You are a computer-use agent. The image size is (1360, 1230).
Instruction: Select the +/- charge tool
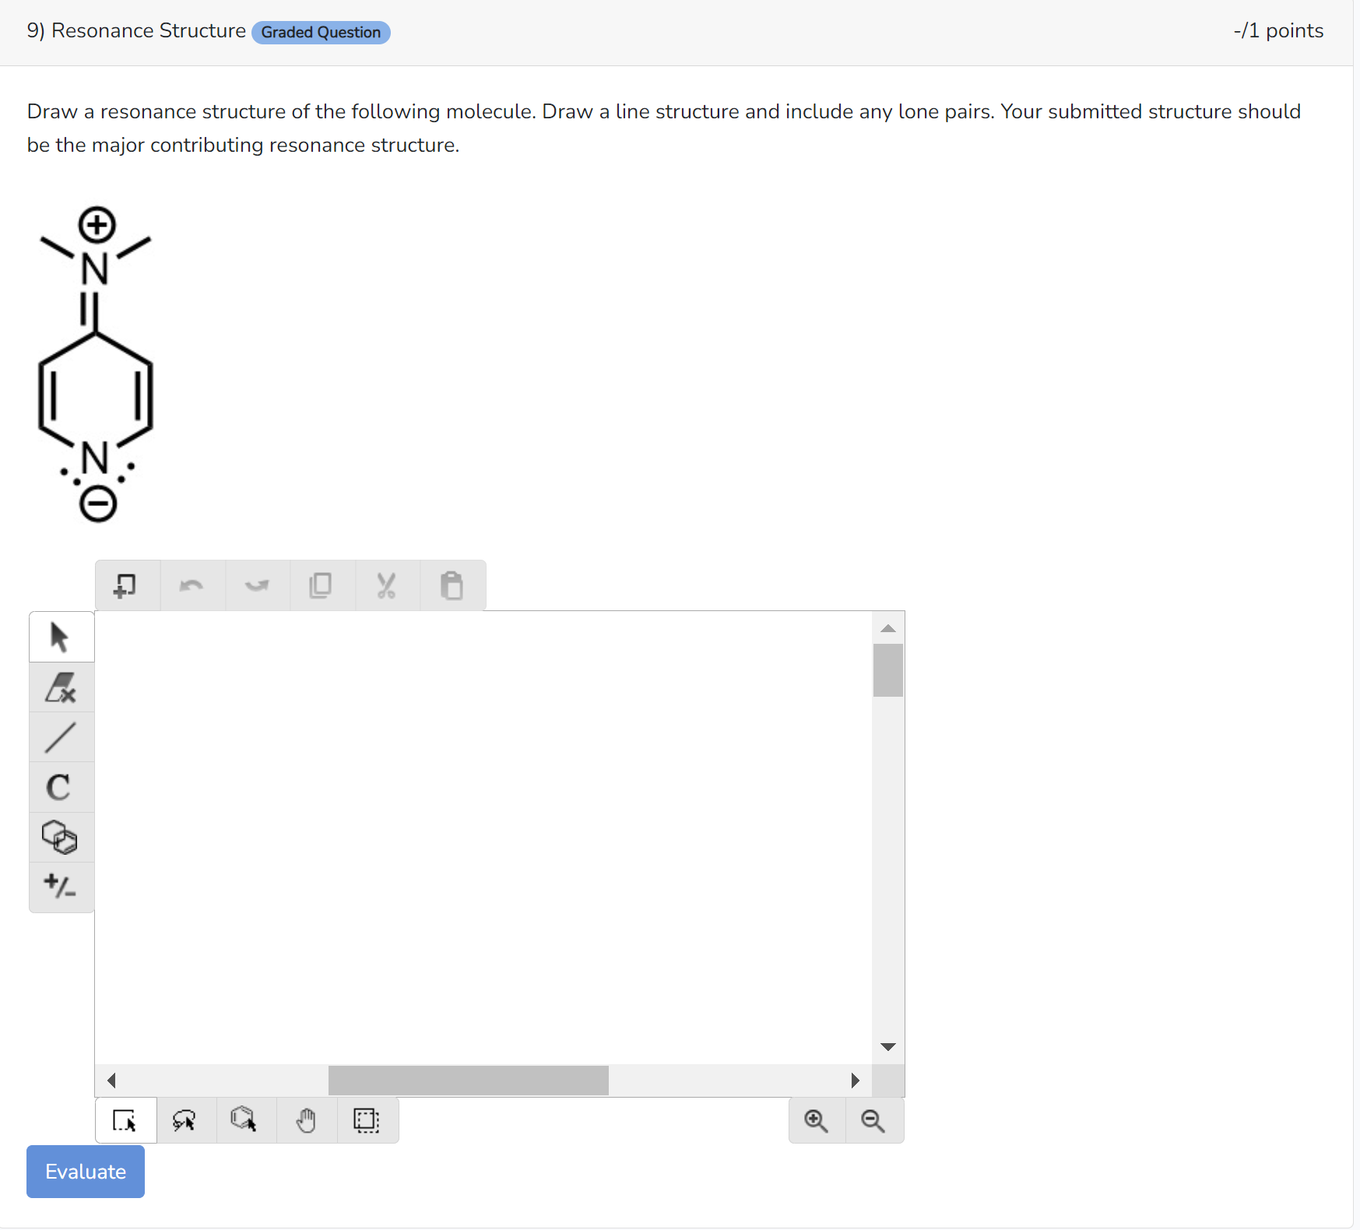[x=61, y=887]
